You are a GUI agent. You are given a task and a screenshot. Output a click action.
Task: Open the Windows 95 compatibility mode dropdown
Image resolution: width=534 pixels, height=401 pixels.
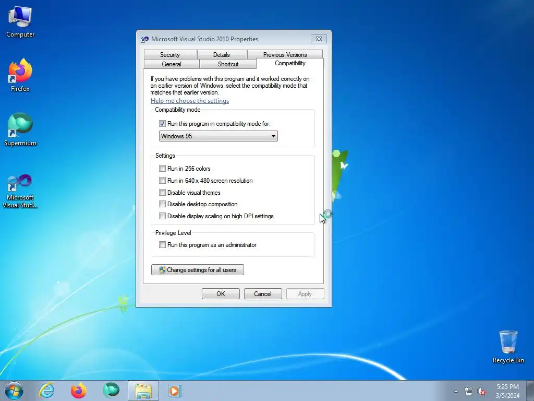pos(219,136)
